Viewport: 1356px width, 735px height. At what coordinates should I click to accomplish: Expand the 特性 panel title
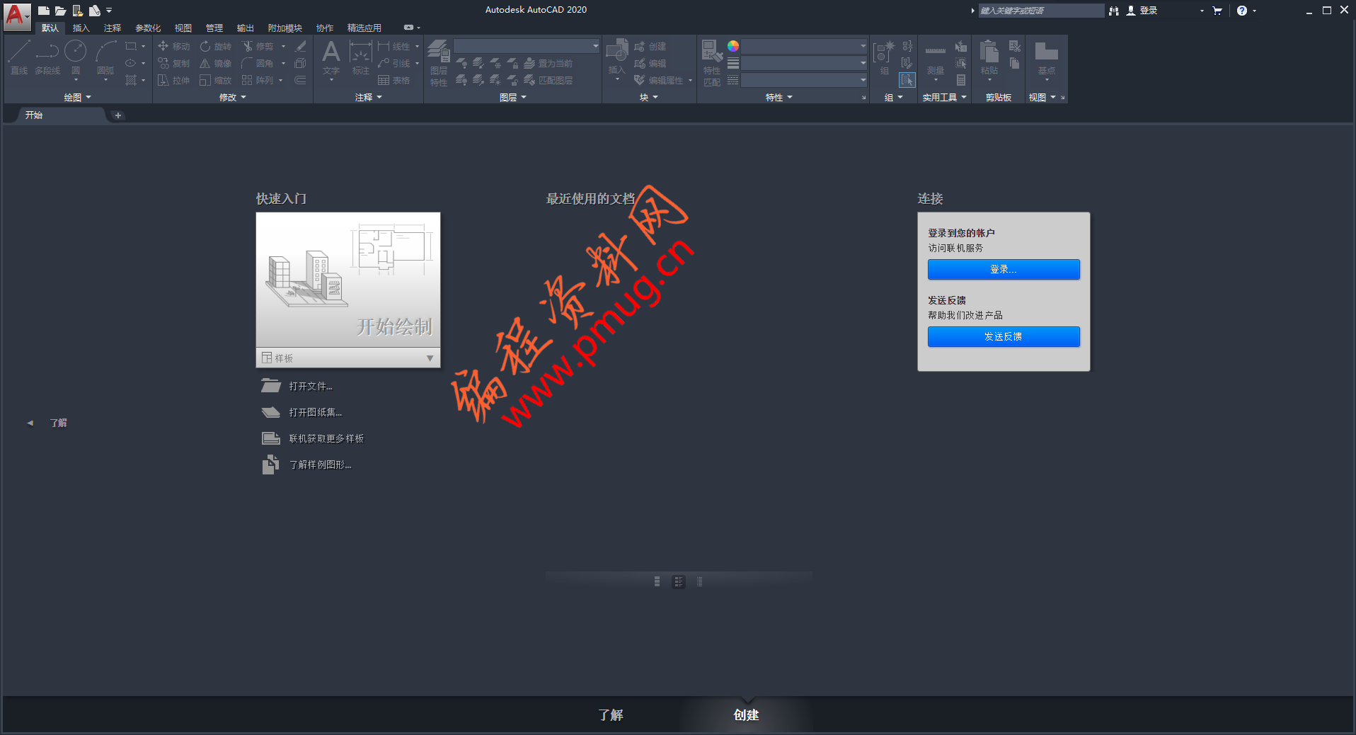point(779,97)
